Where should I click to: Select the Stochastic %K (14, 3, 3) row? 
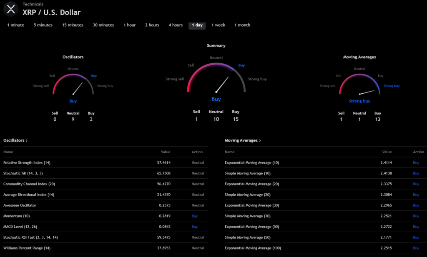(x=105, y=173)
